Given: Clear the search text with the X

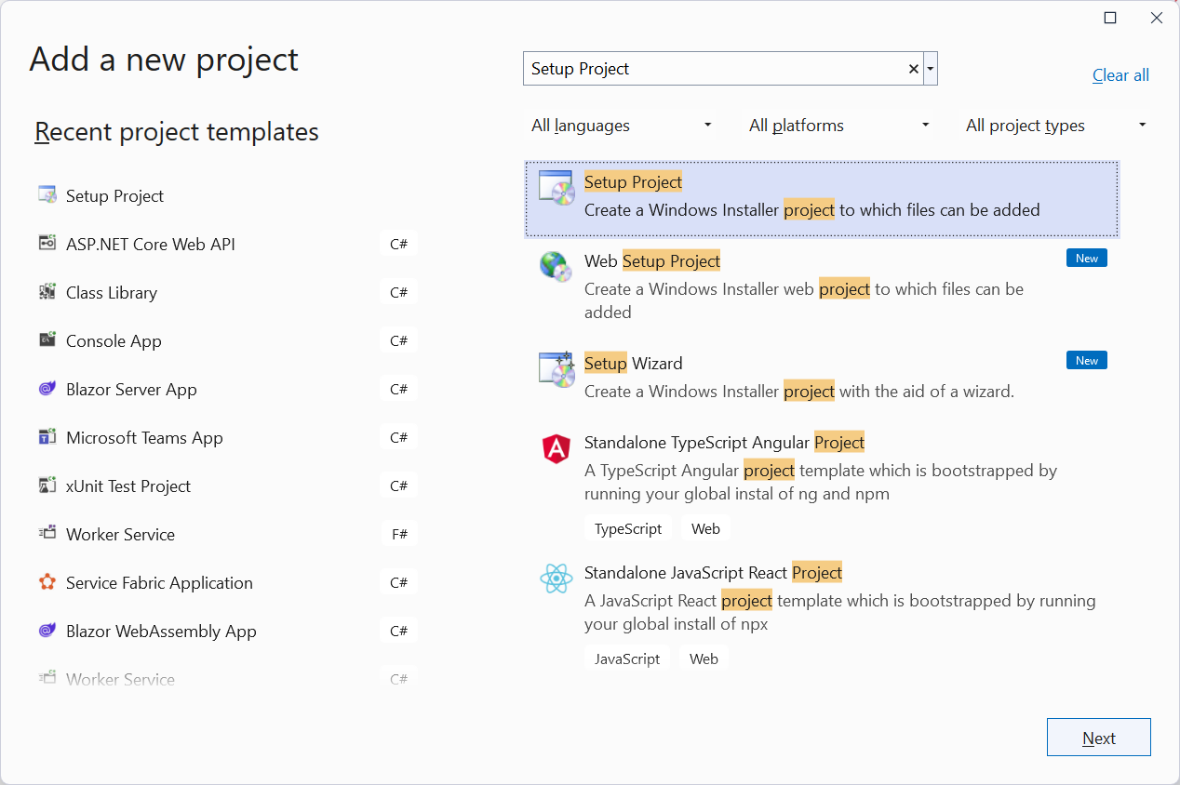Looking at the screenshot, I should coord(913,68).
